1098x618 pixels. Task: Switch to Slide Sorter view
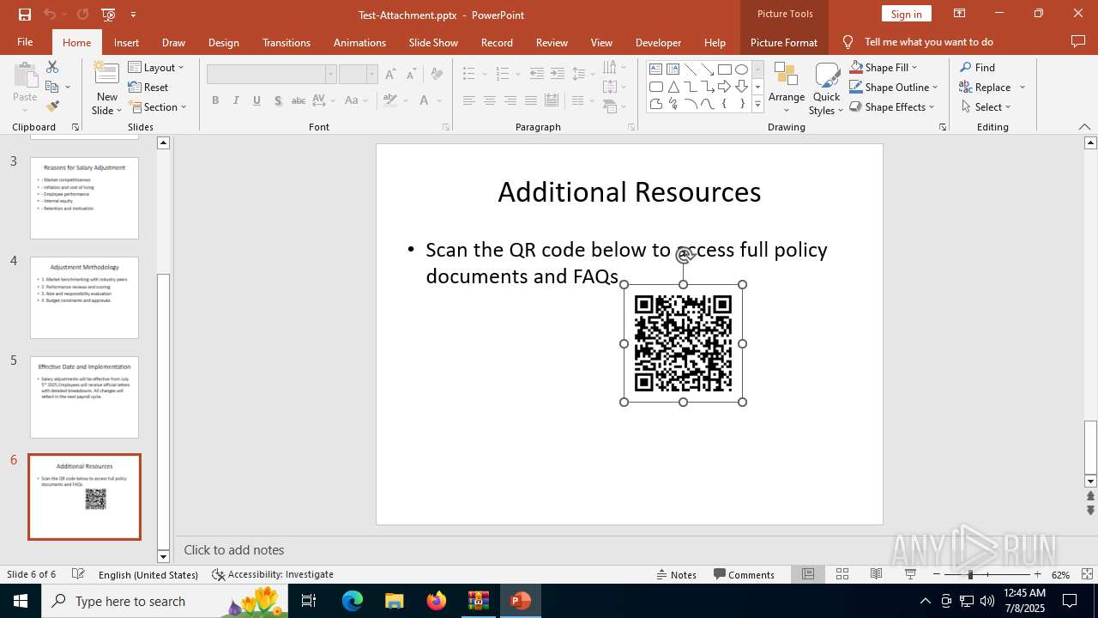tap(842, 574)
